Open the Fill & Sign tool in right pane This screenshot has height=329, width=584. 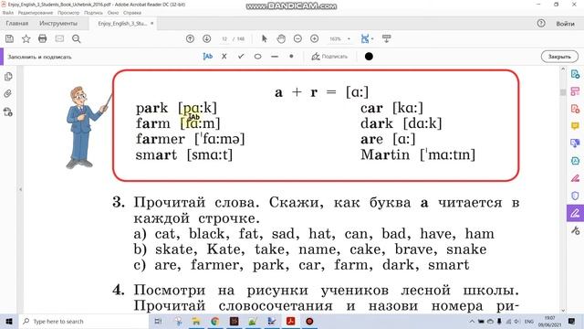coord(575,213)
